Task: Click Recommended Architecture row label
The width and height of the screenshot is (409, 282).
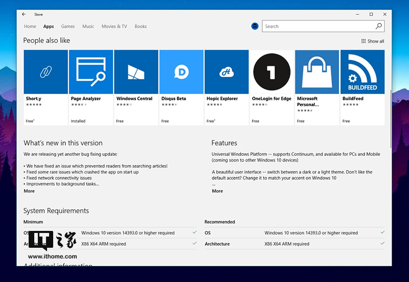Action: tap(217, 244)
